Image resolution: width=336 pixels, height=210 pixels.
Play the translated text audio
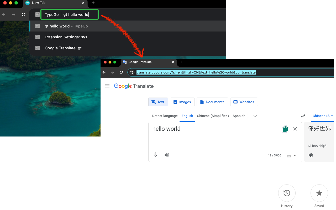[x=311, y=155]
